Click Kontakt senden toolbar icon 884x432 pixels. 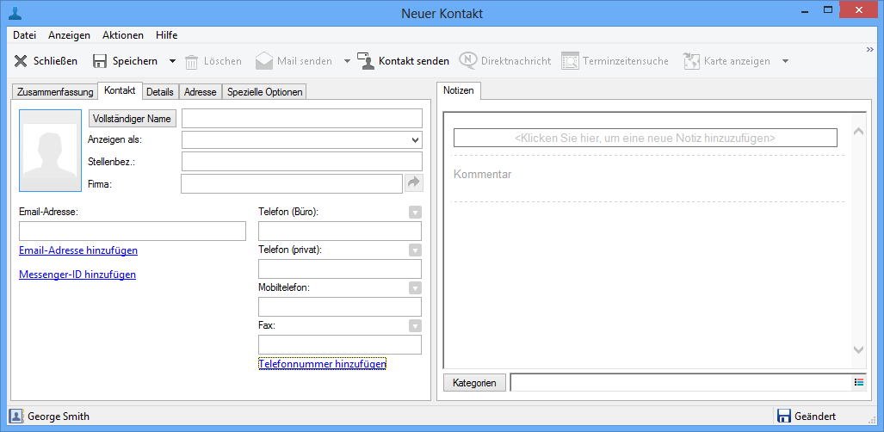pos(365,61)
